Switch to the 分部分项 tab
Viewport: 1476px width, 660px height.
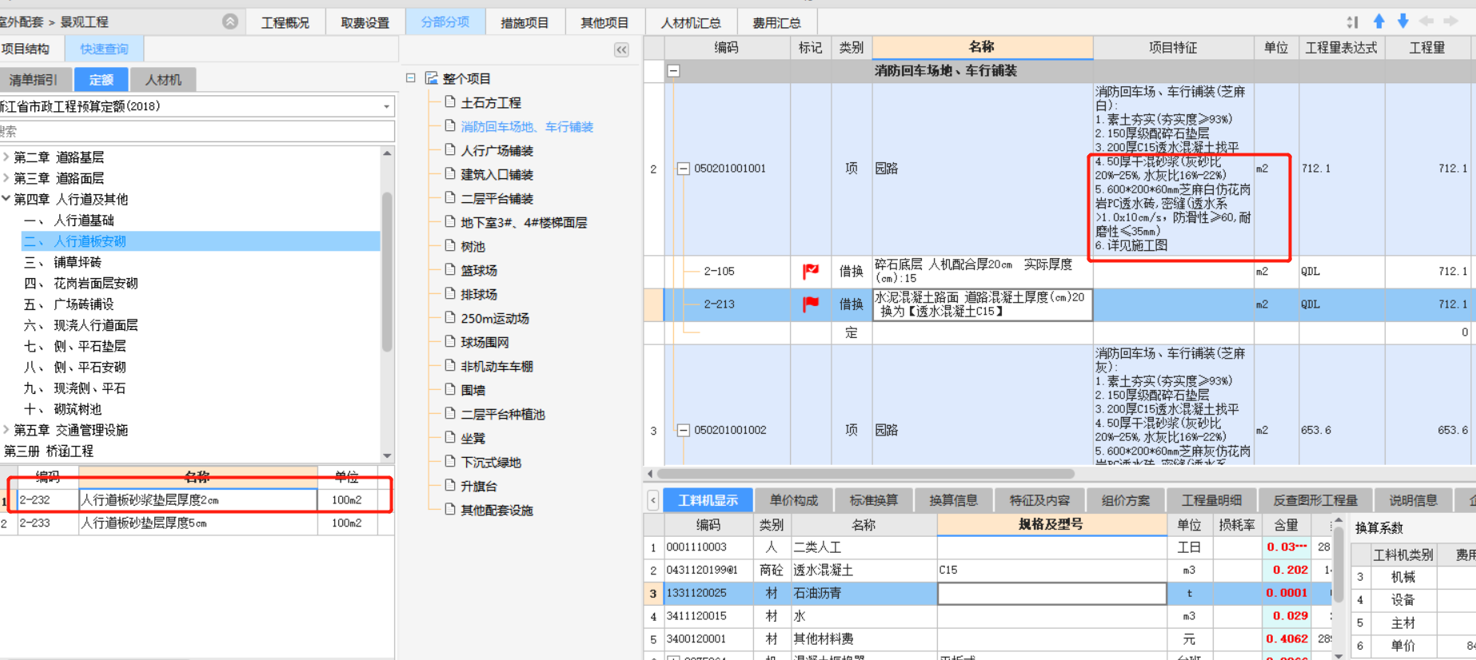click(445, 22)
